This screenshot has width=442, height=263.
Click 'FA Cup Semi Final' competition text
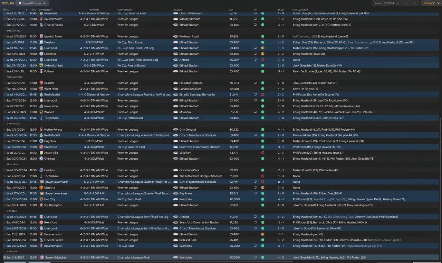point(129,199)
